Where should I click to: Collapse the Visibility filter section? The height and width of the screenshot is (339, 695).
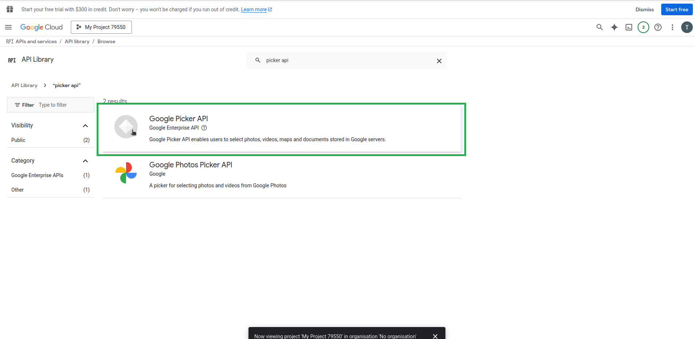(x=85, y=126)
